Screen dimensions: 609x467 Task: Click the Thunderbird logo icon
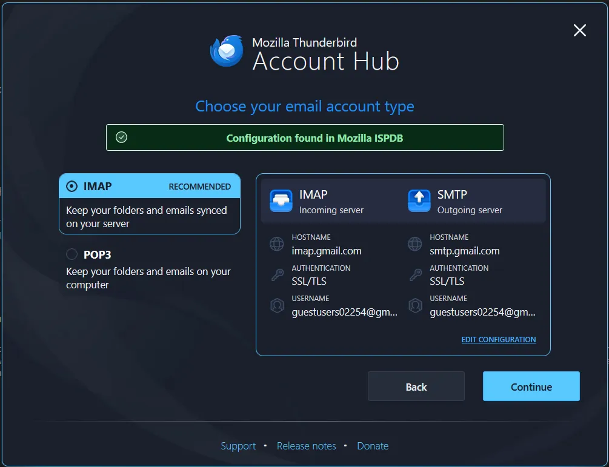point(227,51)
